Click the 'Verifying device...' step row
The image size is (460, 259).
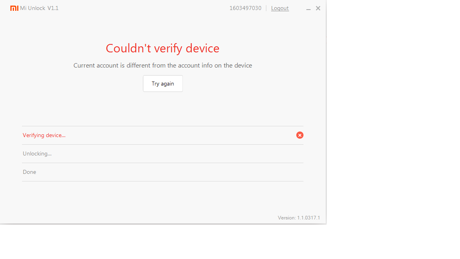[163, 135]
